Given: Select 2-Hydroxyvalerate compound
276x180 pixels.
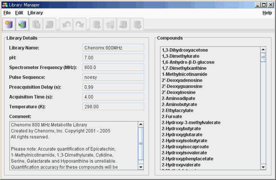Looking at the screenshot, I should (x=210, y=165).
